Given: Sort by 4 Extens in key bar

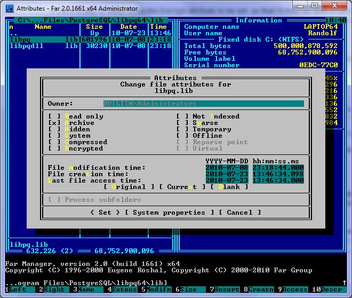Looking at the screenshot, I should tap(122, 289).
